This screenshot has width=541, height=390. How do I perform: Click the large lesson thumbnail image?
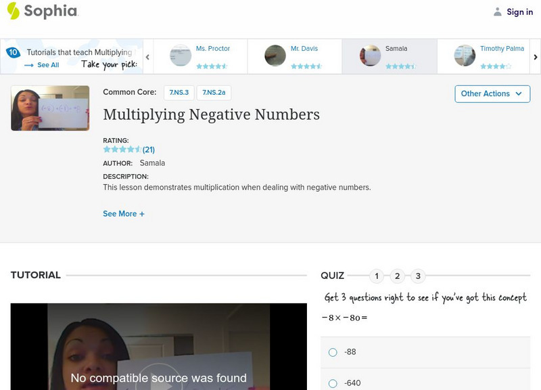click(50, 108)
